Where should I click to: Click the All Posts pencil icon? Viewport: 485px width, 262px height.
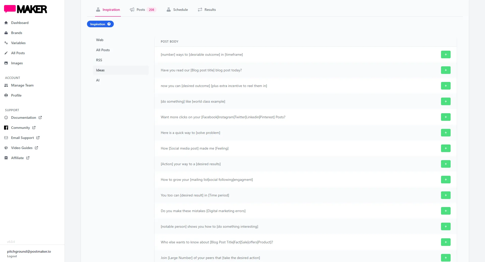pyautogui.click(x=6, y=53)
